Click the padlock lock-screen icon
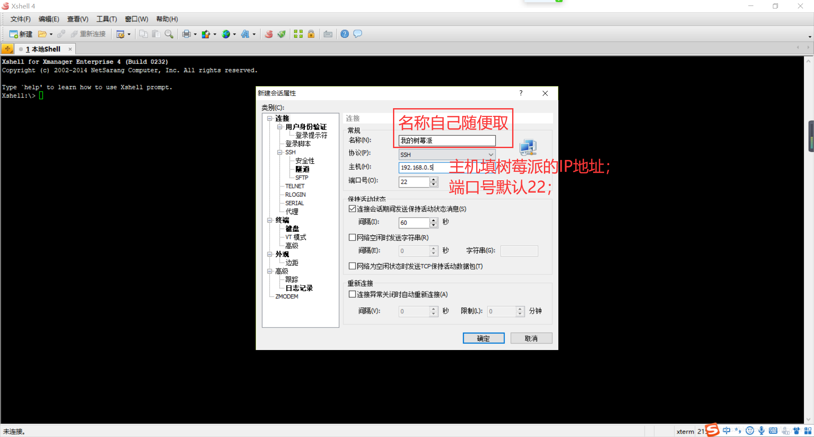 pos(311,34)
